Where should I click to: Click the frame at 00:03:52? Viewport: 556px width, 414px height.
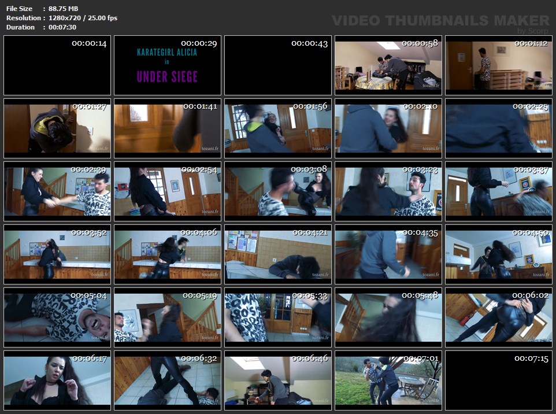click(57, 254)
